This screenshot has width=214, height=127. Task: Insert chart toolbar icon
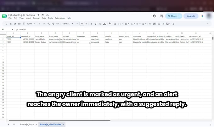pyautogui.click(x=159, y=24)
